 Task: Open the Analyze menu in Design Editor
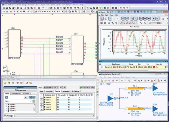(x=69, y=5)
